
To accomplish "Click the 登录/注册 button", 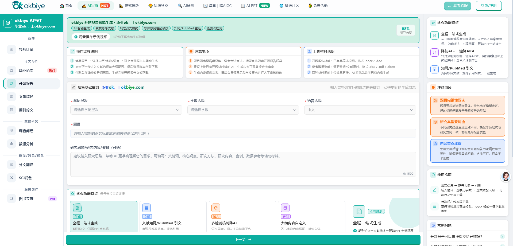I will (x=489, y=5).
